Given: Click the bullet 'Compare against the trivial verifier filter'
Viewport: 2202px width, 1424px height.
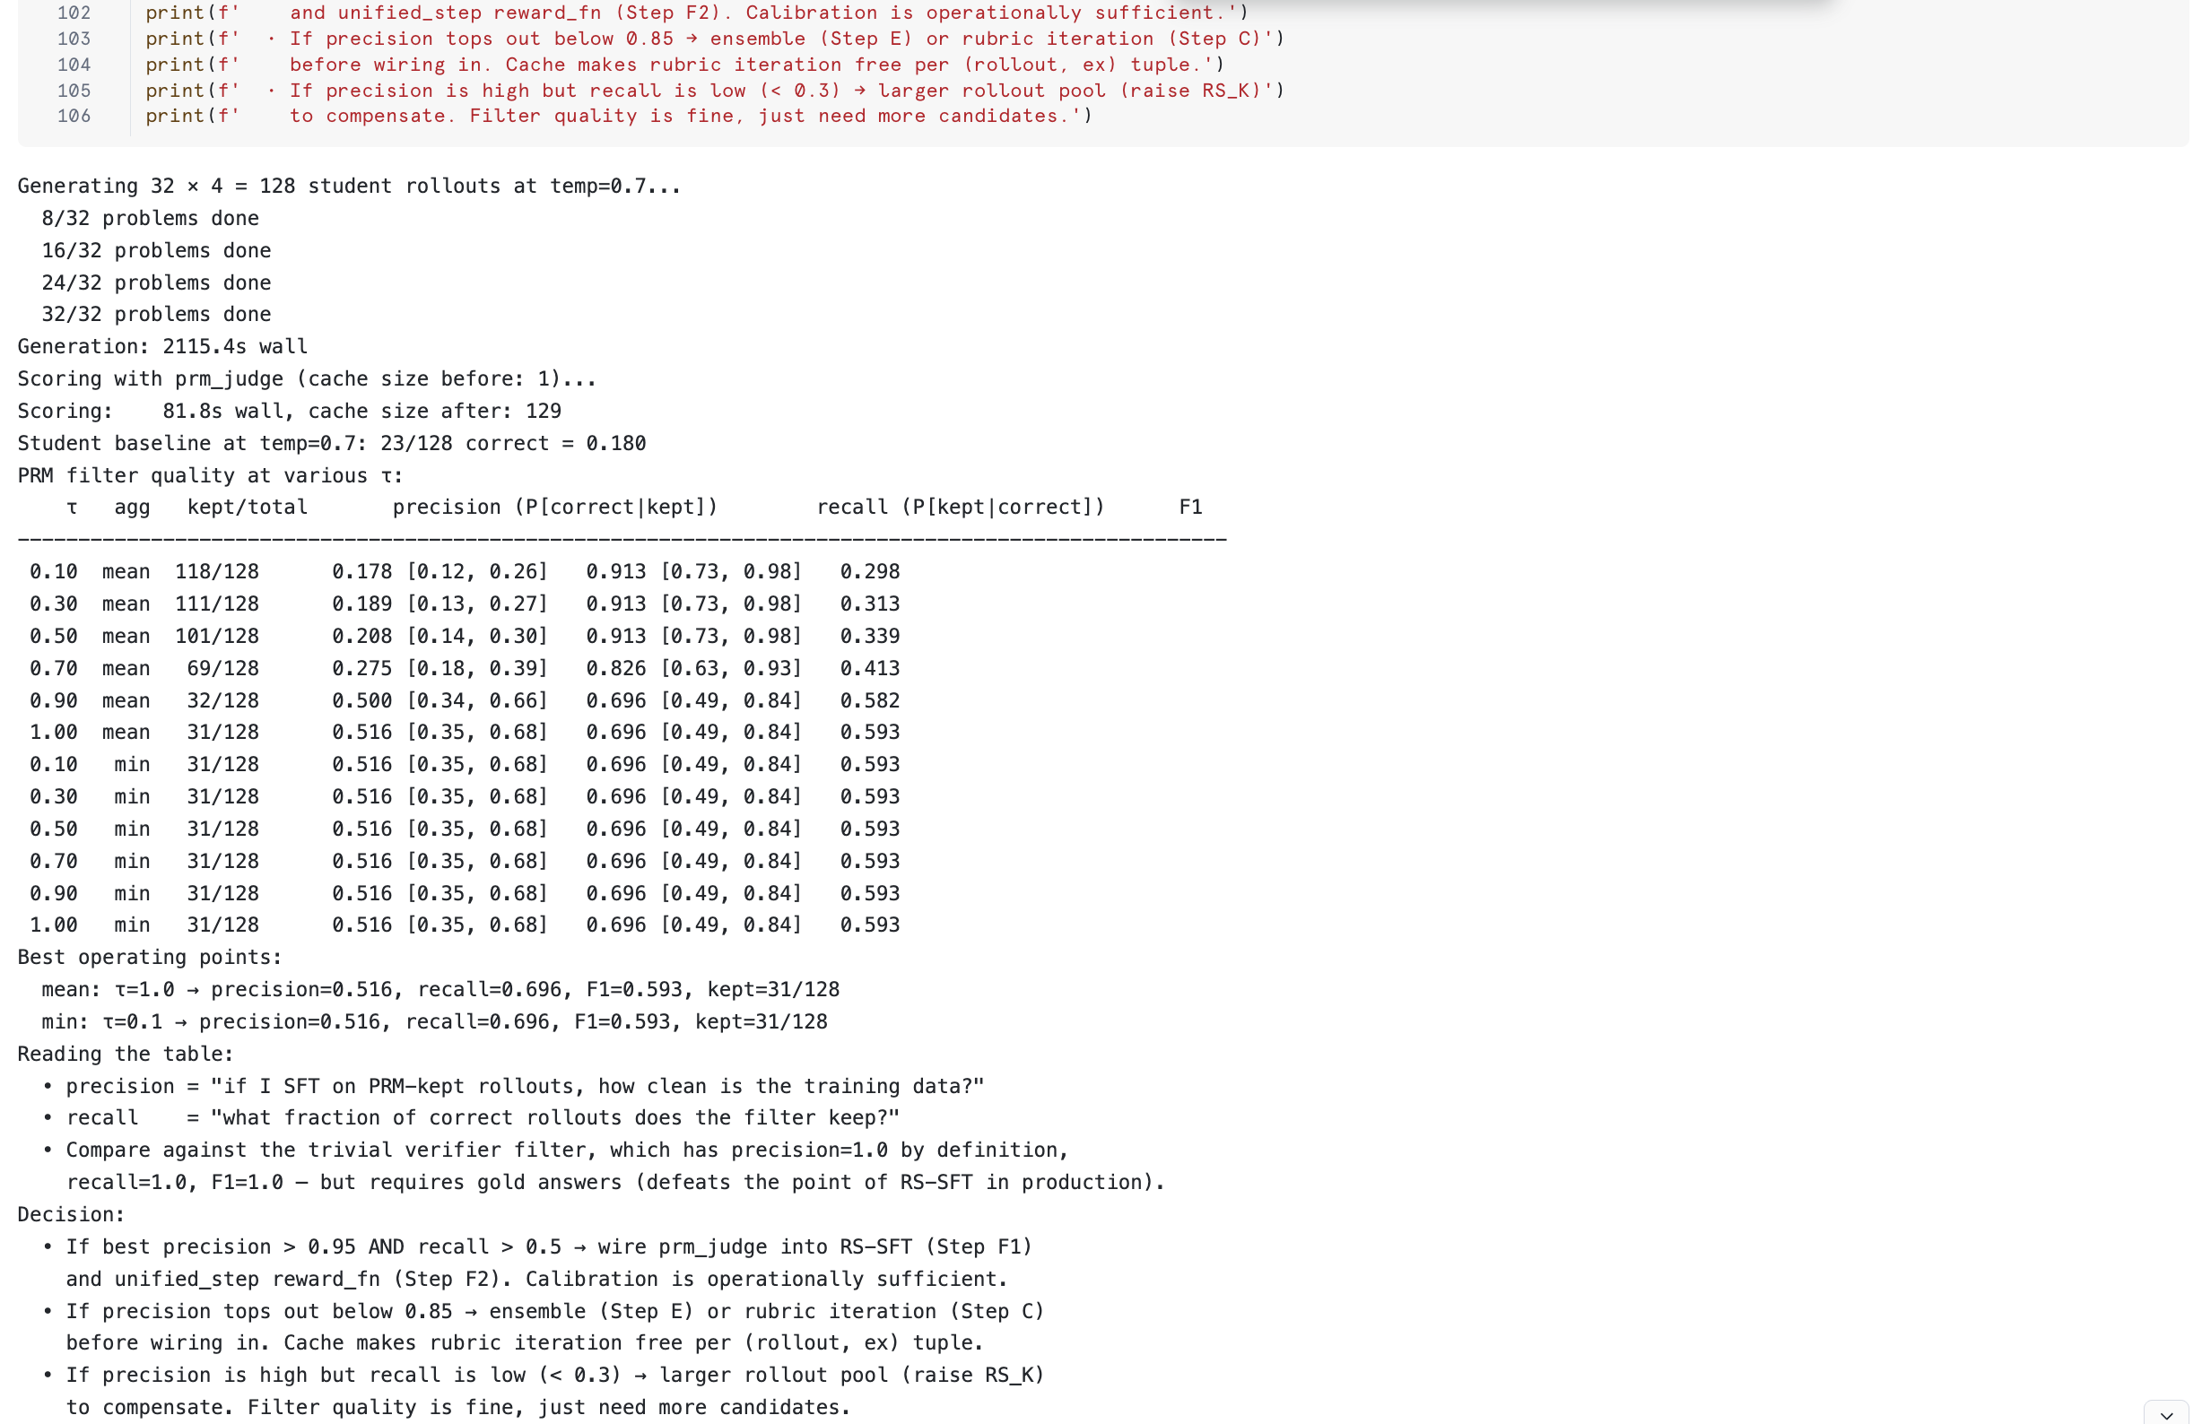Looking at the screenshot, I should (x=555, y=1150).
